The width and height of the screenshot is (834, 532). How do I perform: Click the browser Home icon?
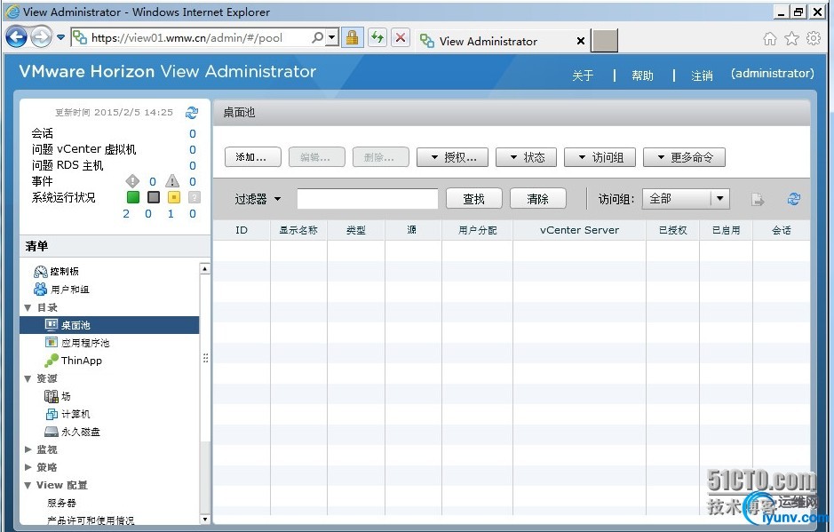[770, 38]
